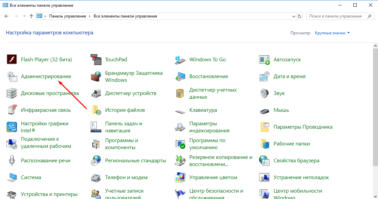Open the Клавиатура keyboard icon
378x199 pixels.
(x=180, y=111)
